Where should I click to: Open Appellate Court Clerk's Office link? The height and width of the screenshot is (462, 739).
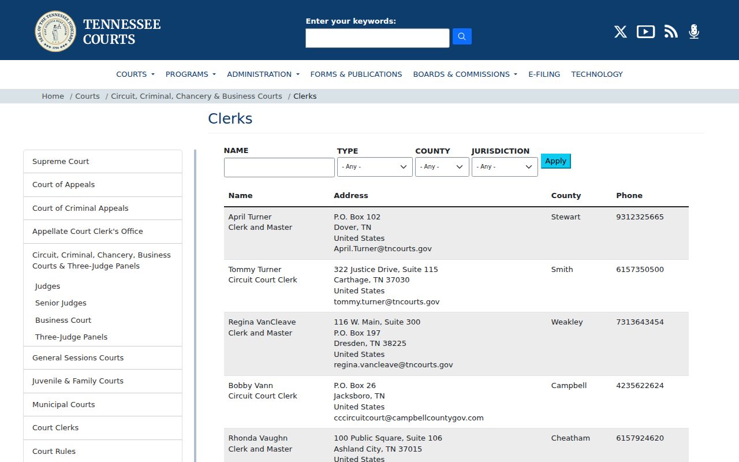(103, 232)
